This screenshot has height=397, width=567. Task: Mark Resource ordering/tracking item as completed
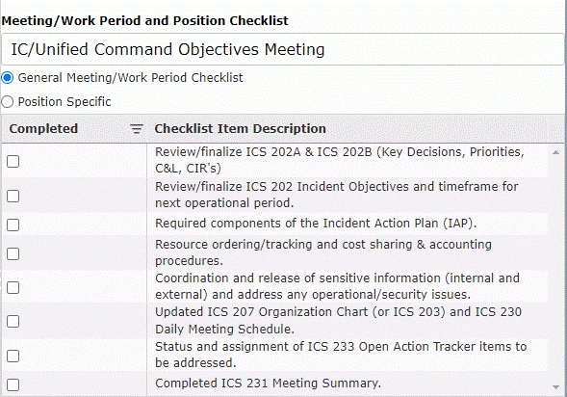click(x=13, y=253)
